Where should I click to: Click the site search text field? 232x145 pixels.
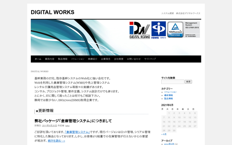[173, 82]
